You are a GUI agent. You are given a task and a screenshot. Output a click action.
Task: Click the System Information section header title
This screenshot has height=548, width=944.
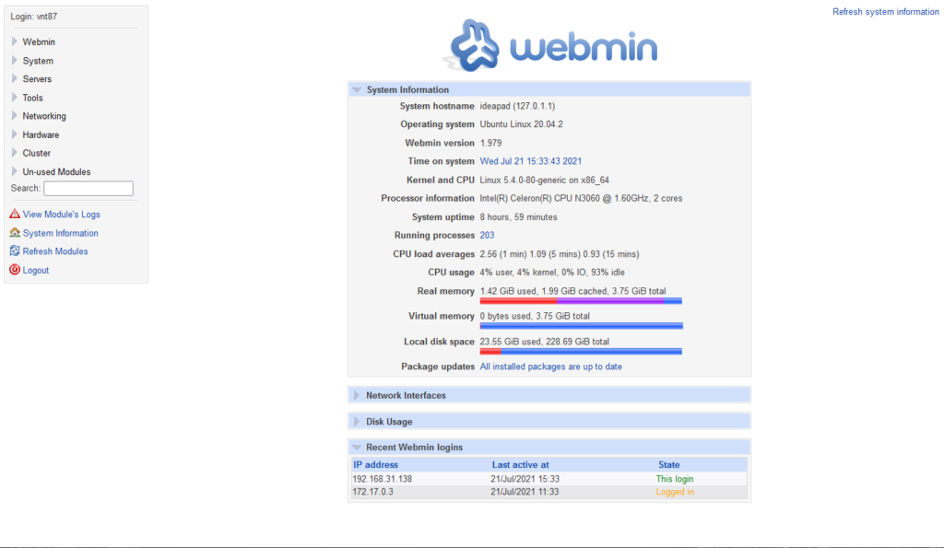click(x=407, y=89)
